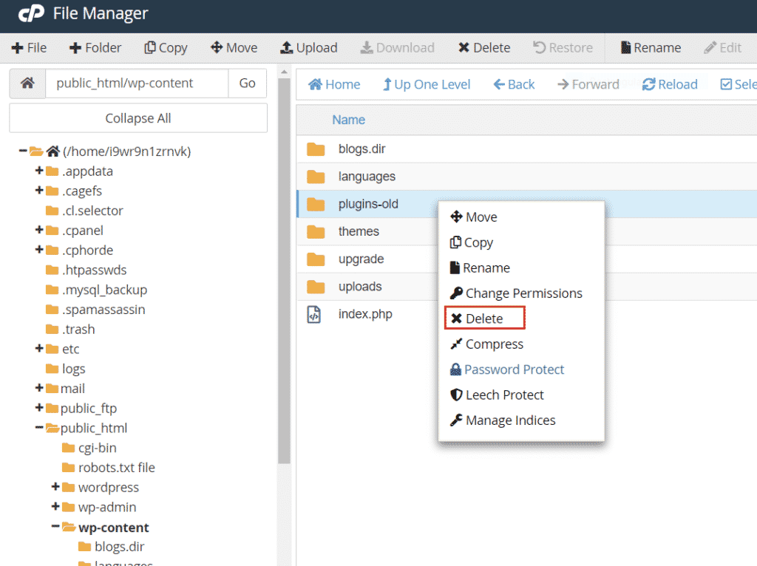
Task: Select the index.php file icon
Action: 314,314
